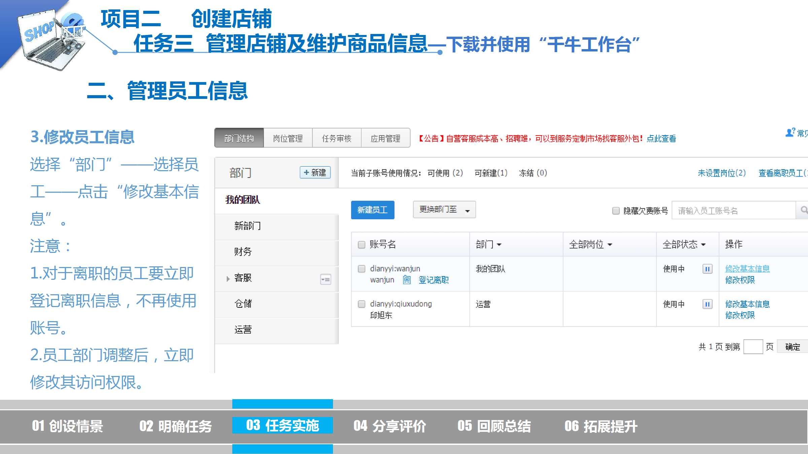
Task: Open the 应用管理 tab
Action: pyautogui.click(x=385, y=138)
